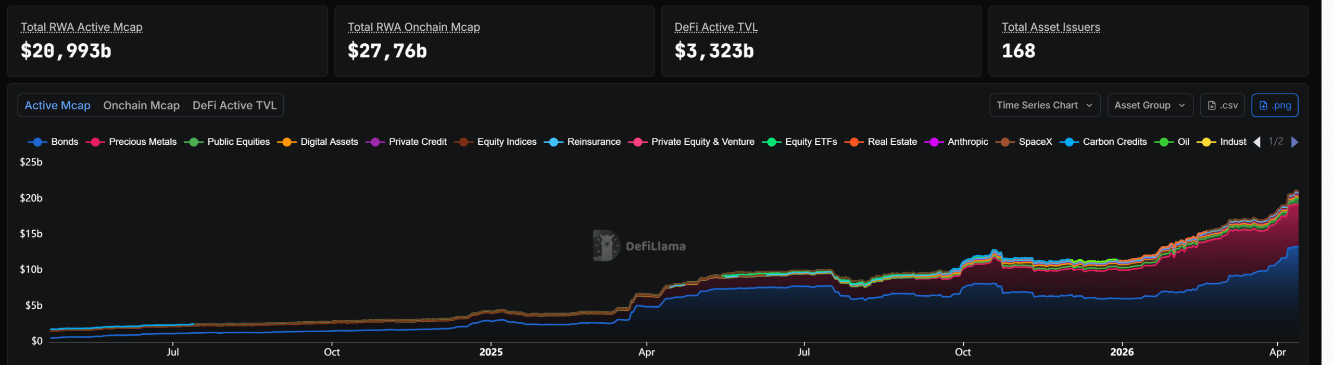Click the DeFi Active TVL stat label
The width and height of the screenshot is (1333, 365).
click(716, 27)
